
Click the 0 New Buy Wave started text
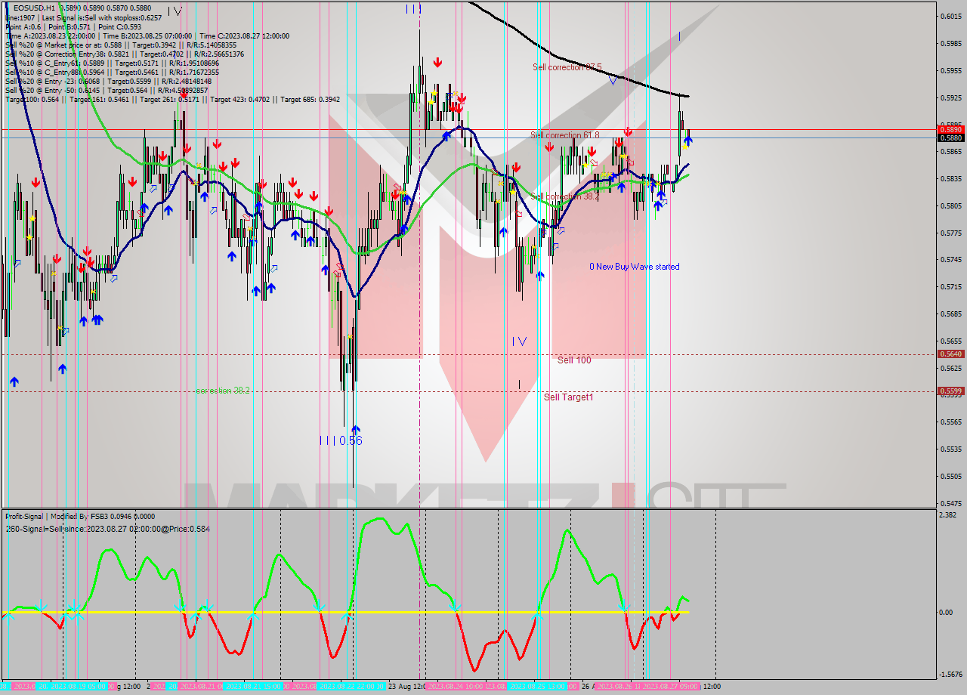click(635, 267)
